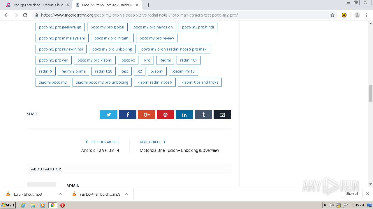Image resolution: width=373 pixels, height=209 pixels.
Task: Open Internet Explorer from taskbar
Action: [x=23, y=205]
